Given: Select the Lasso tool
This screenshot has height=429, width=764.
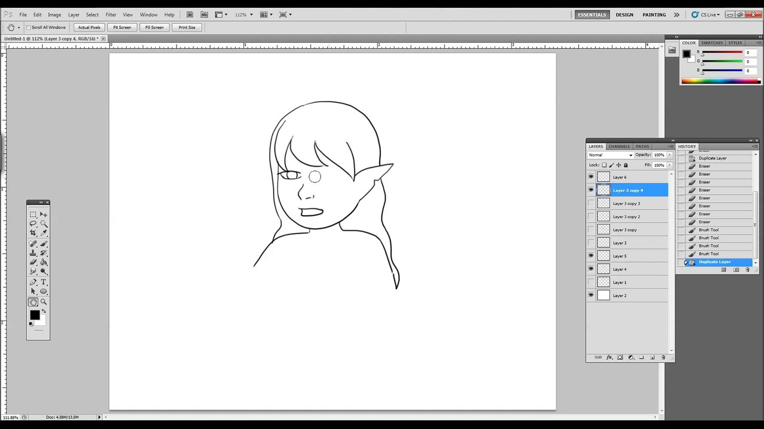Looking at the screenshot, I should click(33, 223).
